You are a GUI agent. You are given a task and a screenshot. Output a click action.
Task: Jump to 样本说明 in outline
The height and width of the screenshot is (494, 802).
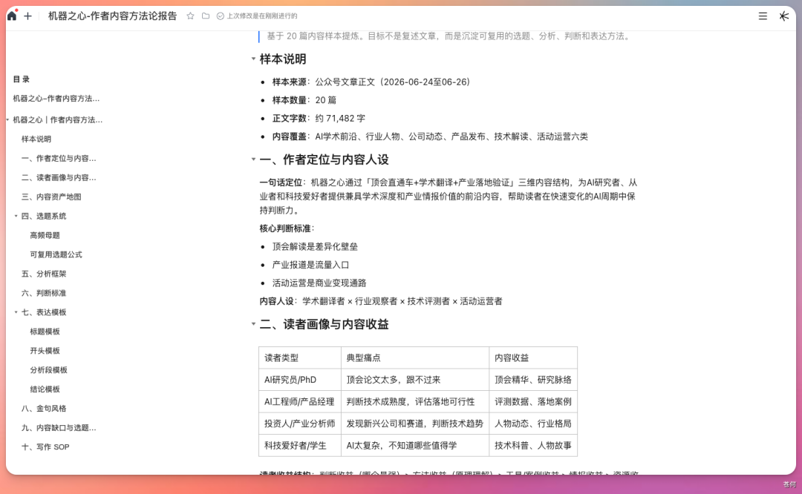click(x=36, y=139)
